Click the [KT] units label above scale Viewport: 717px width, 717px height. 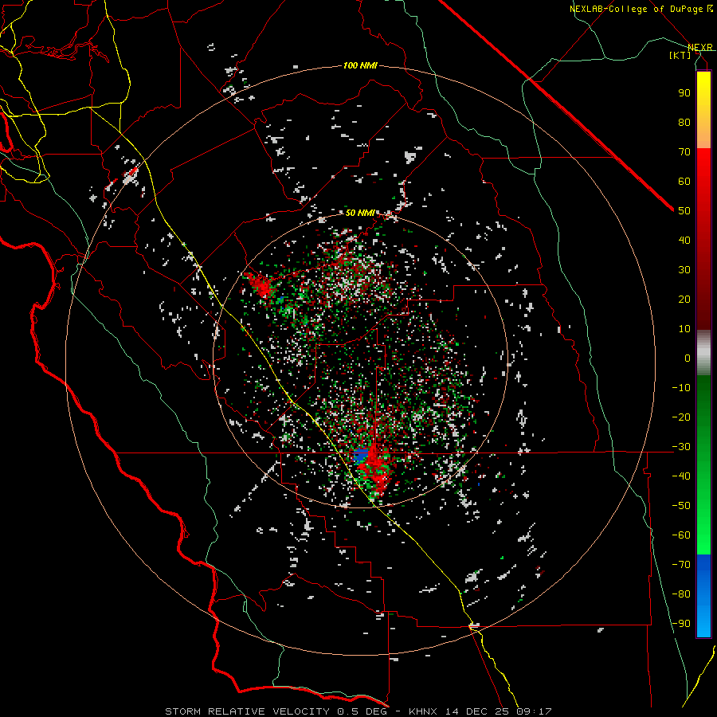click(680, 55)
